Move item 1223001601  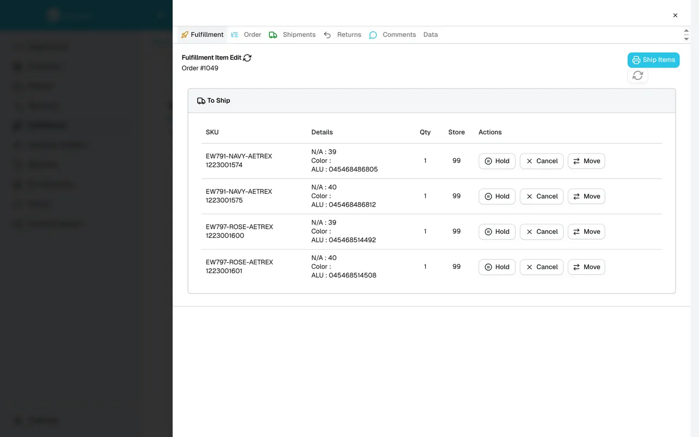click(587, 267)
